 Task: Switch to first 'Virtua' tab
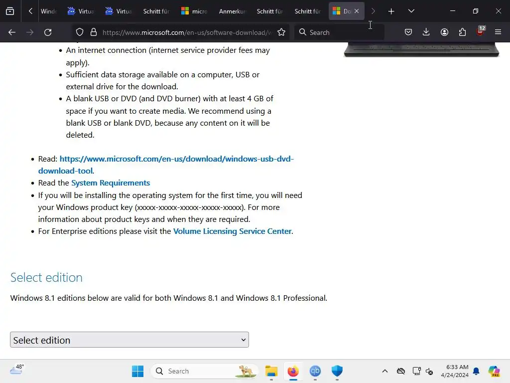pos(81,11)
